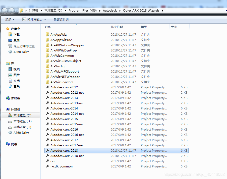This screenshot has width=227, height=179.
Task: Click wrench icon of Autodesk.arx-2015-net
Action: 47,124
